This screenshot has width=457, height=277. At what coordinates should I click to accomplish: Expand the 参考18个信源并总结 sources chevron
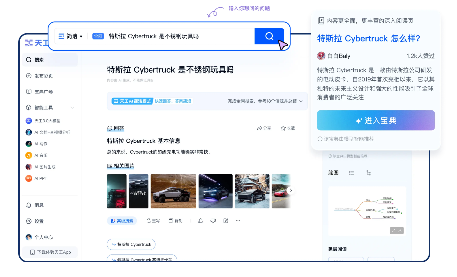(301, 101)
